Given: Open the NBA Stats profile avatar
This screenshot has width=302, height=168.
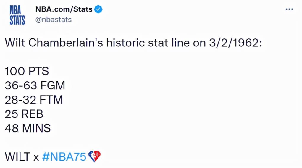Looking at the screenshot, I should click(17, 15).
